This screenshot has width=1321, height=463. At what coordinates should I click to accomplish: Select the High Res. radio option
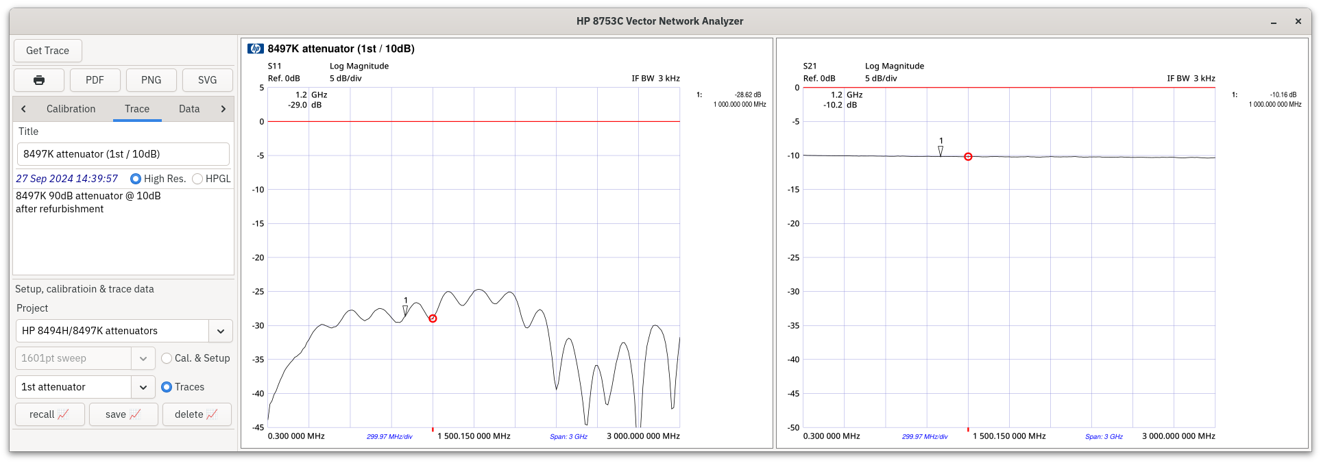point(136,179)
